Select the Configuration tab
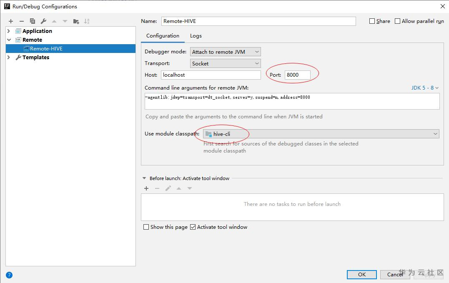 point(163,36)
